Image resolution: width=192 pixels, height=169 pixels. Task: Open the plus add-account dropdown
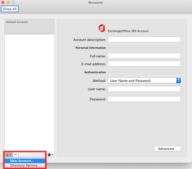(x=9, y=155)
